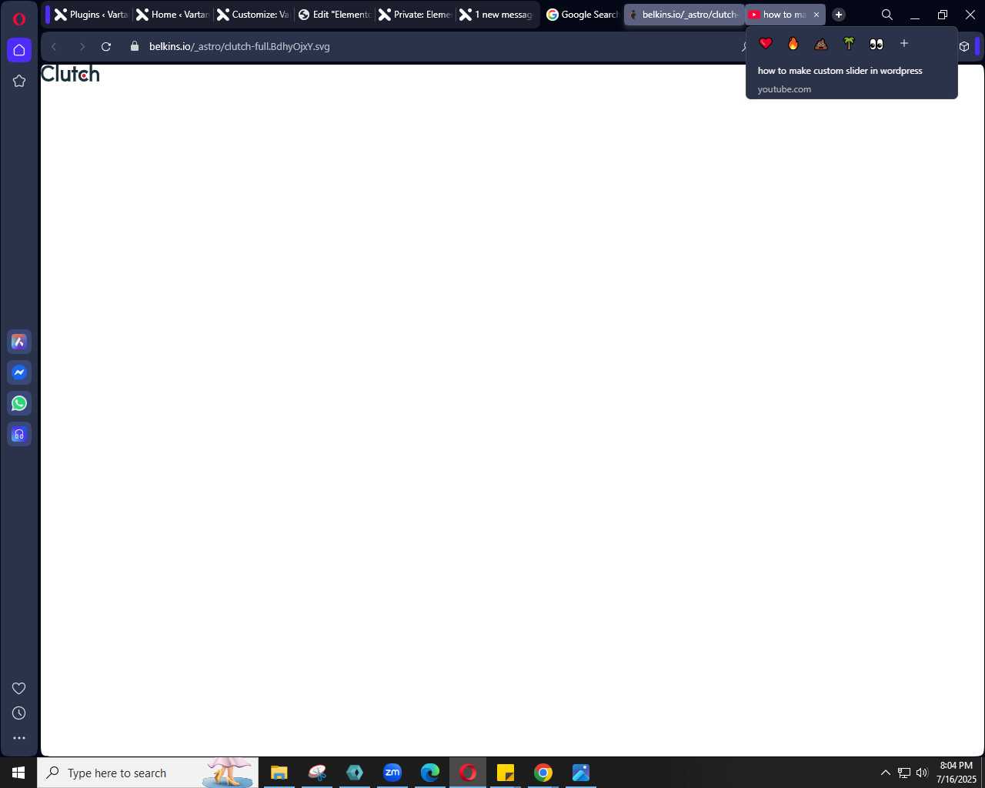React with red heart emoji
985x788 pixels.
tap(766, 44)
